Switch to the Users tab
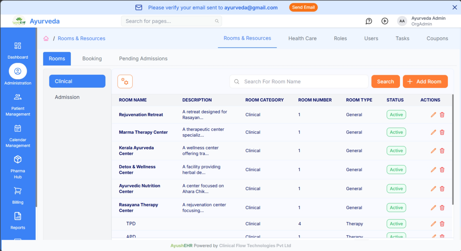Screen dimensions: 461x251 [x=371, y=38]
